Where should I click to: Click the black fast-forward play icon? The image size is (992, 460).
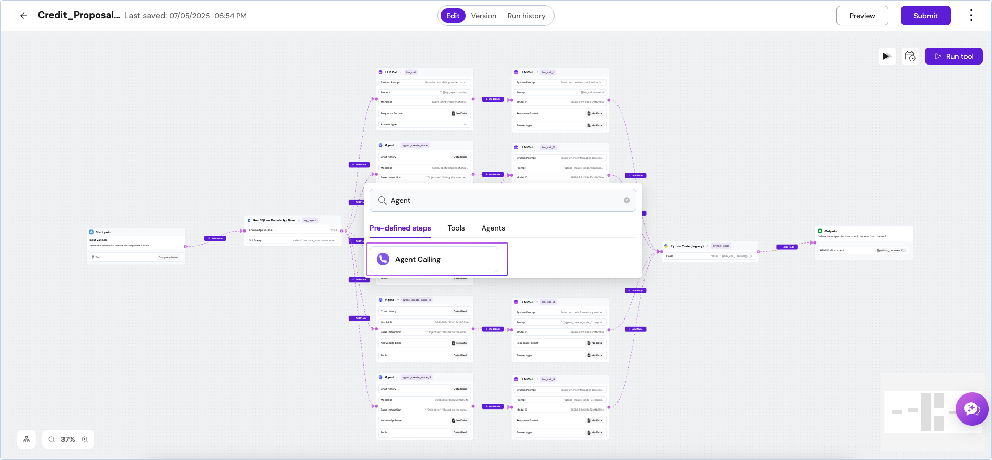(x=887, y=56)
